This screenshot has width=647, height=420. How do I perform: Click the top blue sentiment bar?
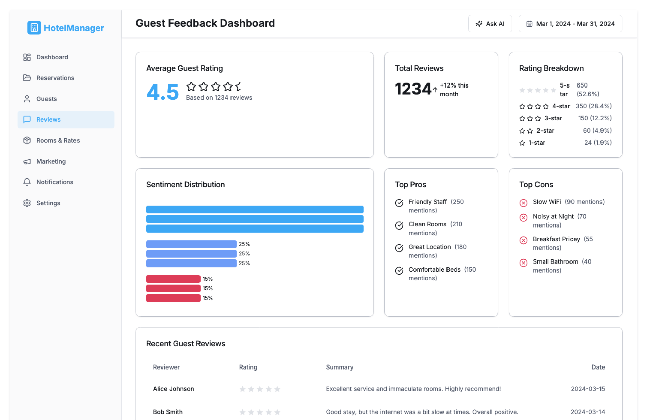[254, 209]
